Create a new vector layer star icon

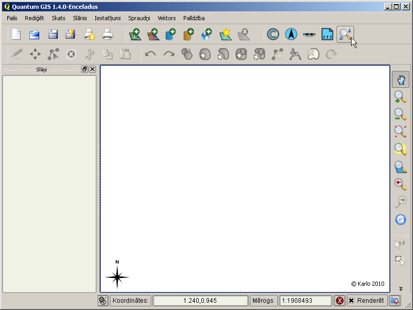(226, 34)
